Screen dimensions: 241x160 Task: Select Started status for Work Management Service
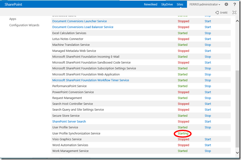pyautogui.click(x=182, y=151)
